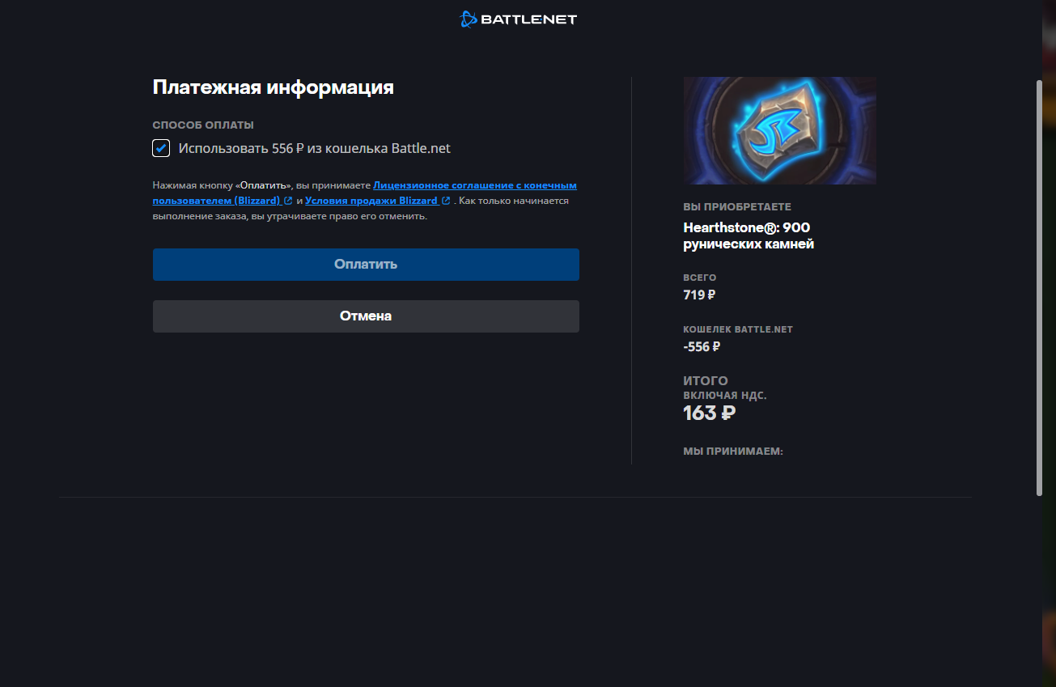Click the «-556 ₽» wallet deduction
Screen dimensions: 1056x687
pos(702,346)
